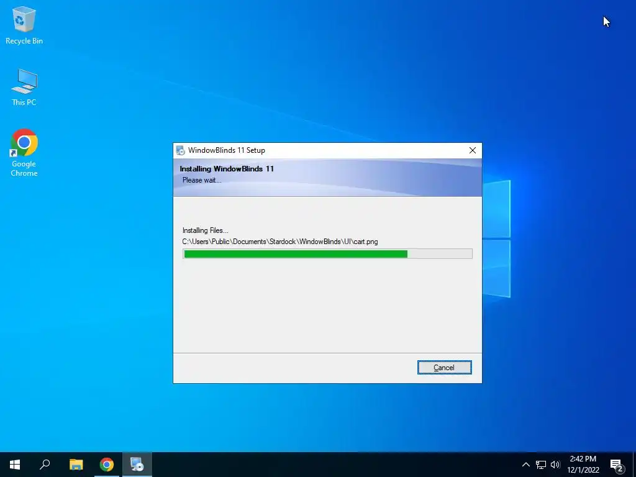
Task: Click the green installation progress bar
Action: [327, 254]
